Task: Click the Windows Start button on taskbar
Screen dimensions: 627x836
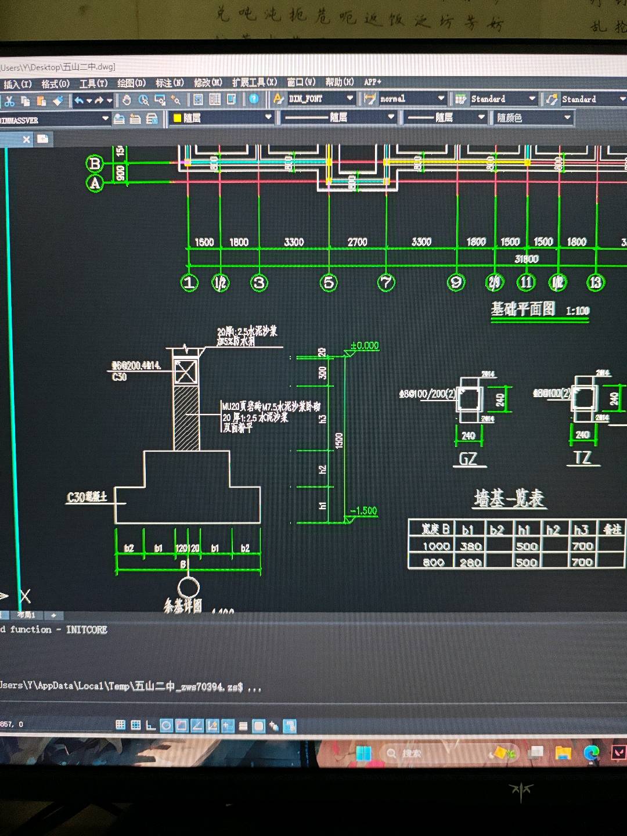Action: click(x=363, y=753)
